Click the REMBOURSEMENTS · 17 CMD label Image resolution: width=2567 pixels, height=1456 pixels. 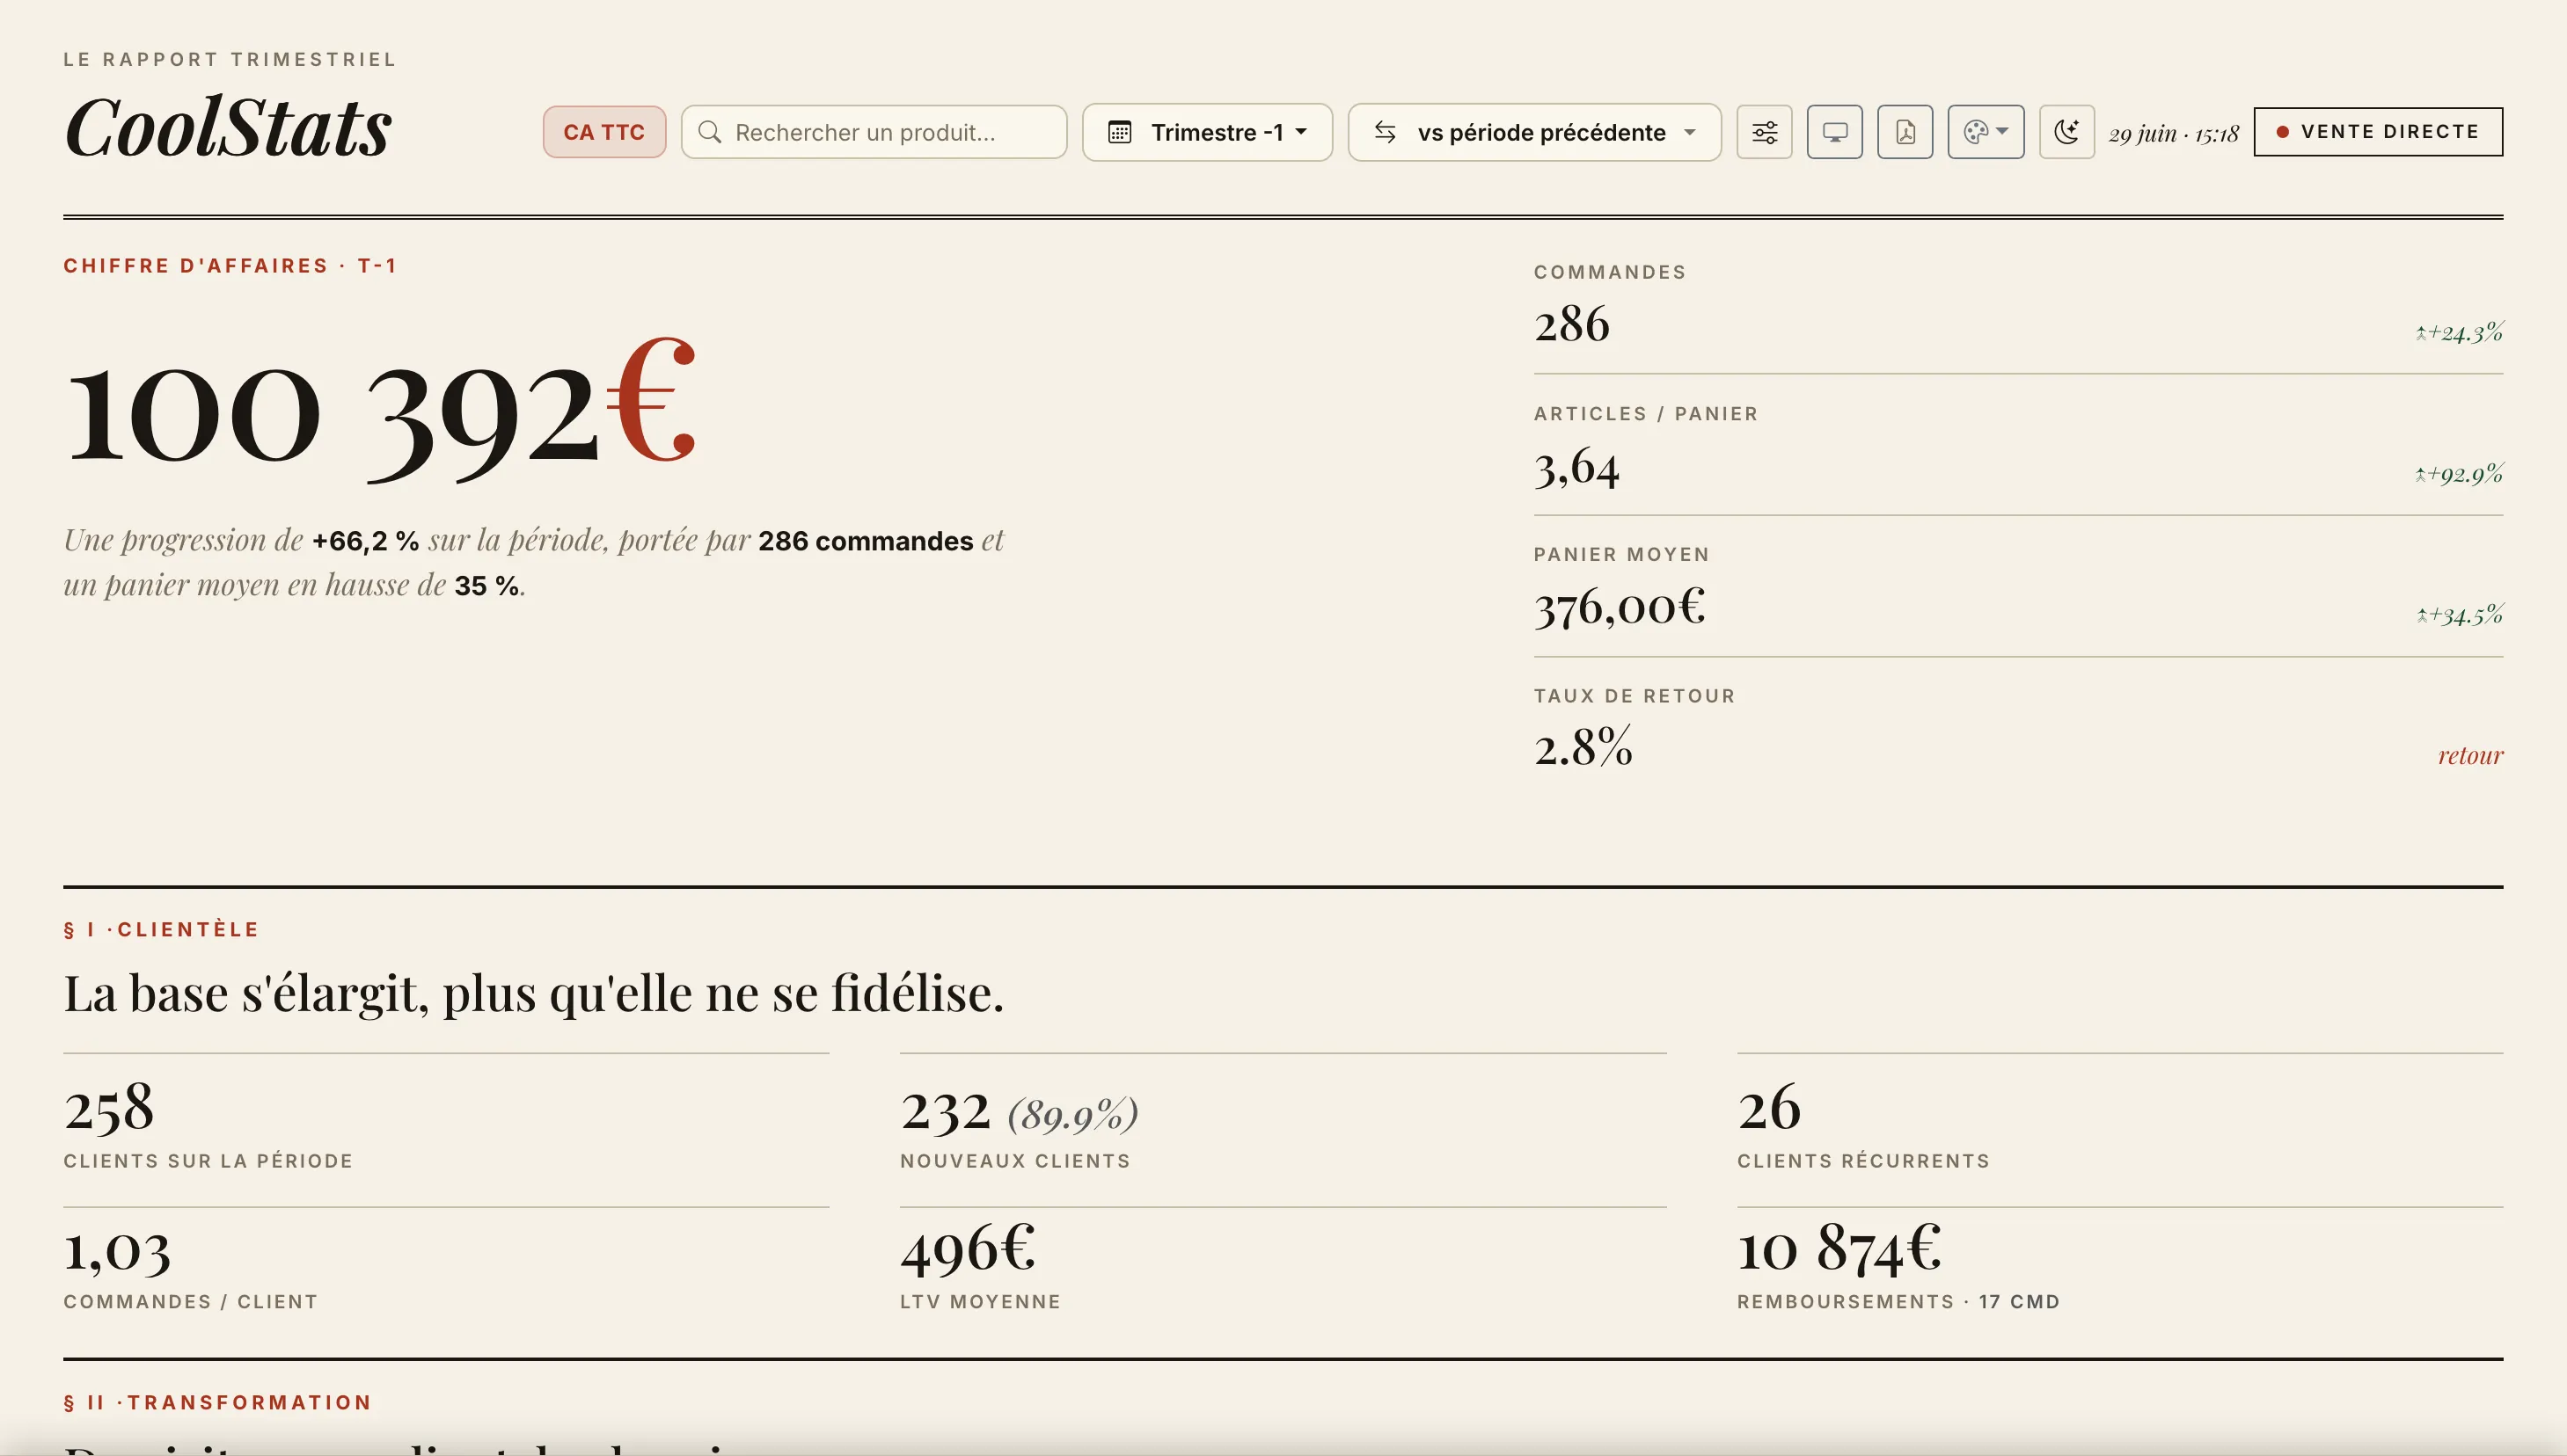pyautogui.click(x=1898, y=1302)
